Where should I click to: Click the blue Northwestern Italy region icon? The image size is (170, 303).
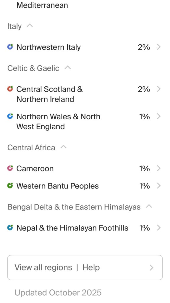tap(10, 47)
